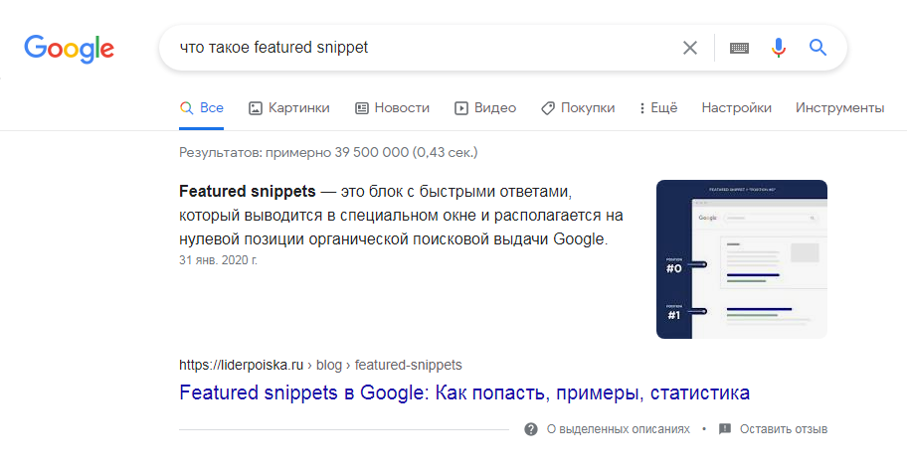Click the question mark help icon
Viewport: 907px width, 468px height.
click(531, 429)
